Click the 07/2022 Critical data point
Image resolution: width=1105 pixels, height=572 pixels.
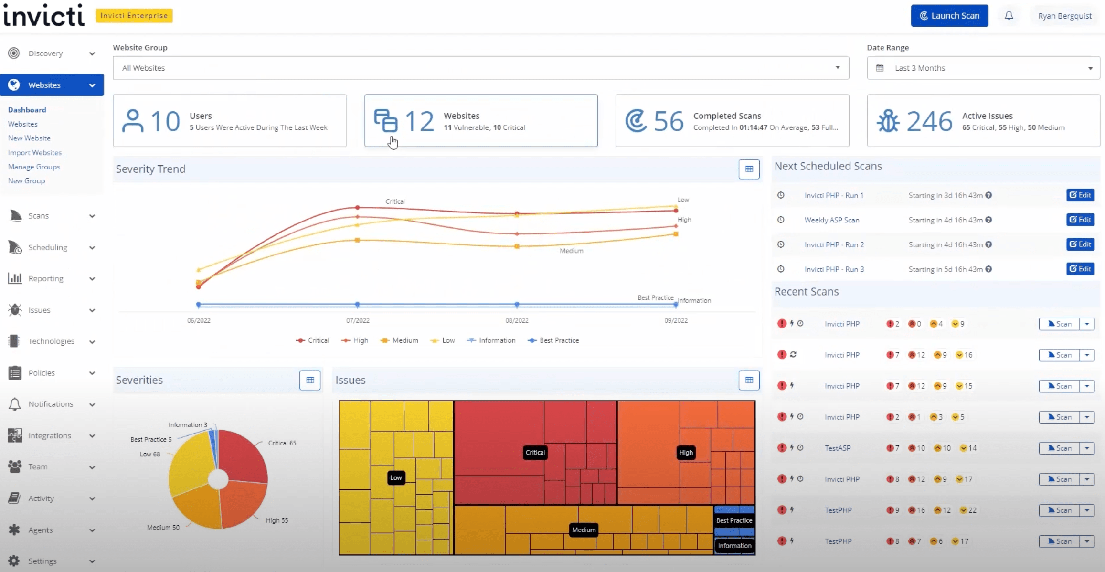point(357,207)
